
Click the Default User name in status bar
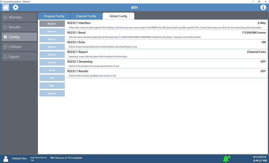[19, 158]
